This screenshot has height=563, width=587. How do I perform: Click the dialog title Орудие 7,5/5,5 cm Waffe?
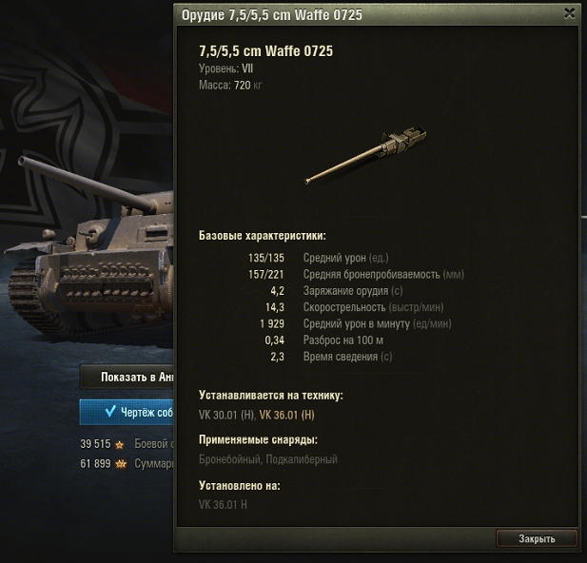coord(272,15)
